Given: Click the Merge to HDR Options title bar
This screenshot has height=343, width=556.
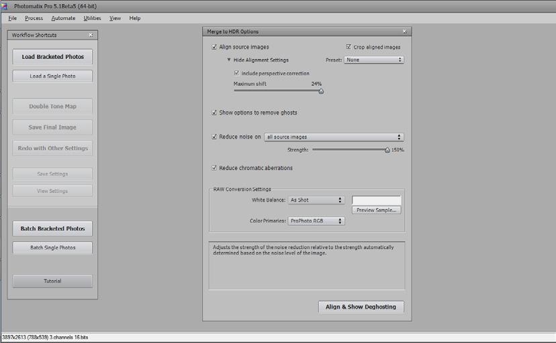Looking at the screenshot, I should (307, 31).
